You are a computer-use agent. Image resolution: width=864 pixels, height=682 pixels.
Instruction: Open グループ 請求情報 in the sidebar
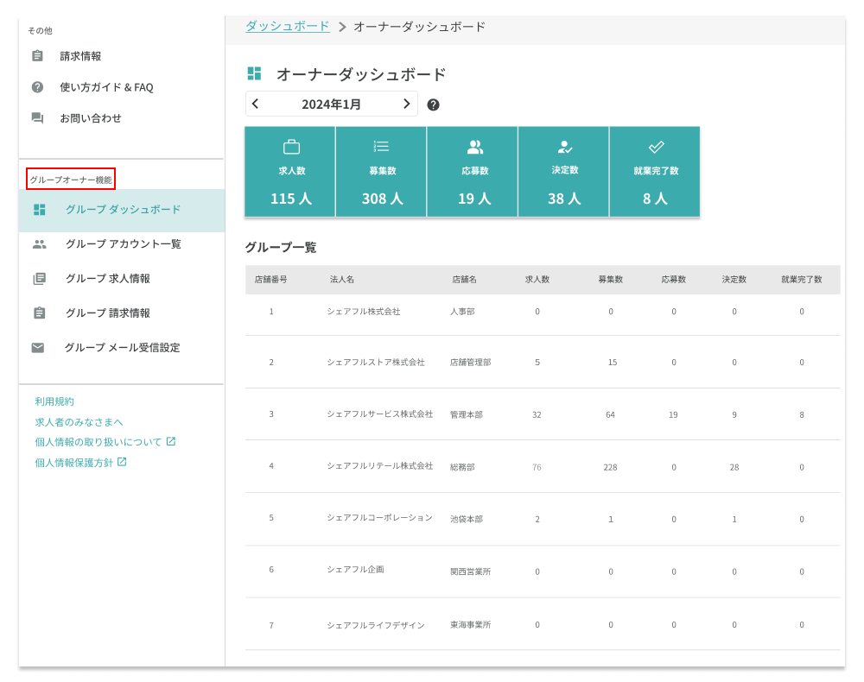(x=107, y=313)
